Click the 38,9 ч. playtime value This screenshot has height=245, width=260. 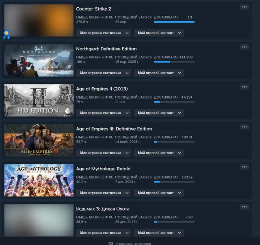click(x=81, y=221)
